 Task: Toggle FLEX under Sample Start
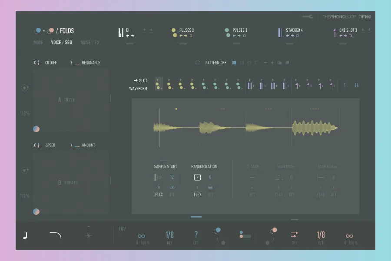159,194
